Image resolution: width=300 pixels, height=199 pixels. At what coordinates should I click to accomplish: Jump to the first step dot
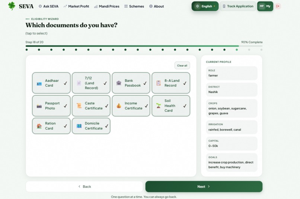(x=26, y=50)
